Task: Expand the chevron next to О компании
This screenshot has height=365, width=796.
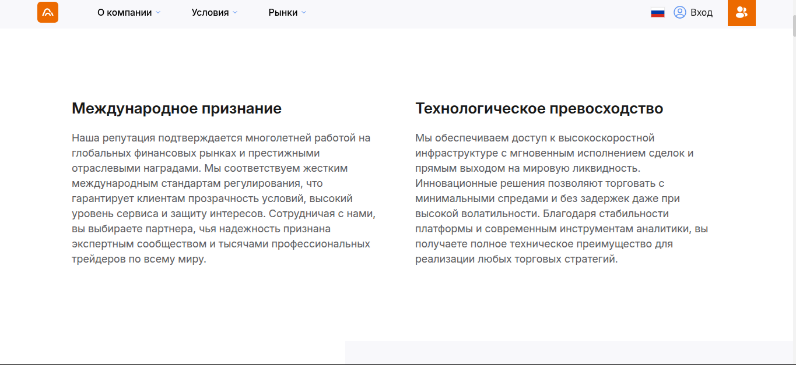Action: point(158,12)
